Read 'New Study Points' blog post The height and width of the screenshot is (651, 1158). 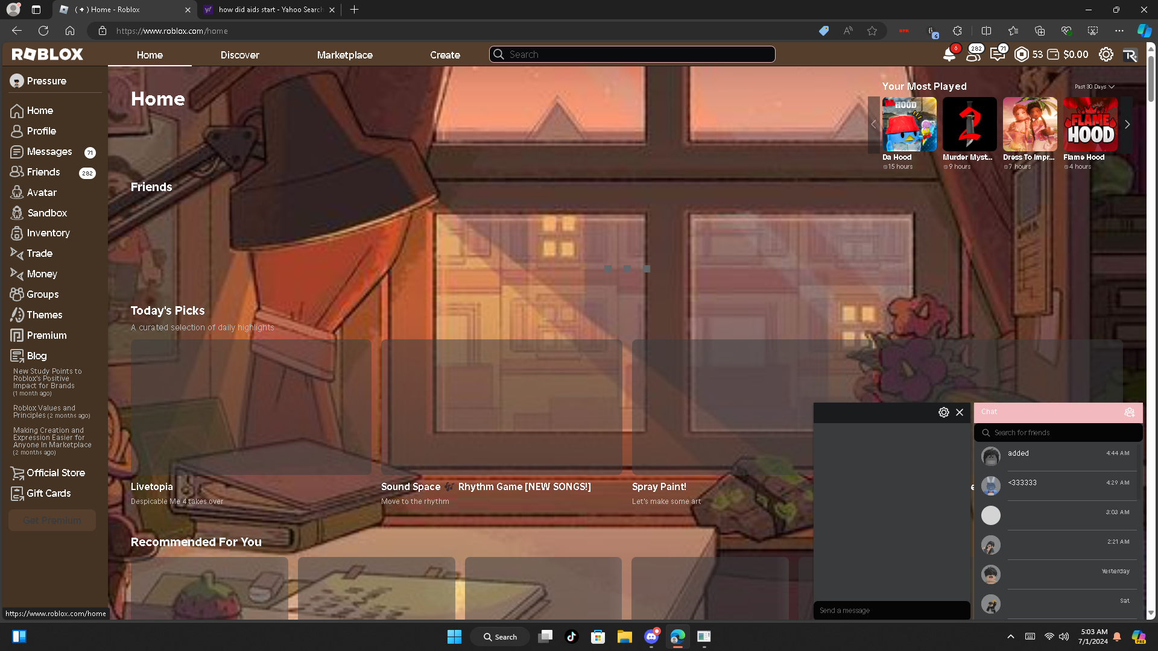pos(48,382)
